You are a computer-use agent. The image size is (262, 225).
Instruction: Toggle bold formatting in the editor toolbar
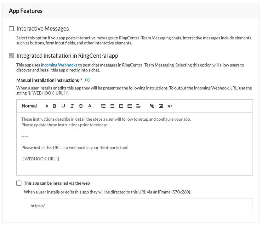click(54, 106)
